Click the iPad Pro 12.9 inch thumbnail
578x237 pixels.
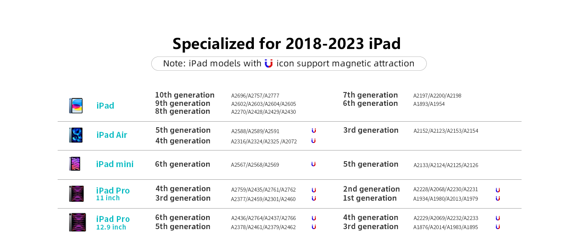pos(77,222)
